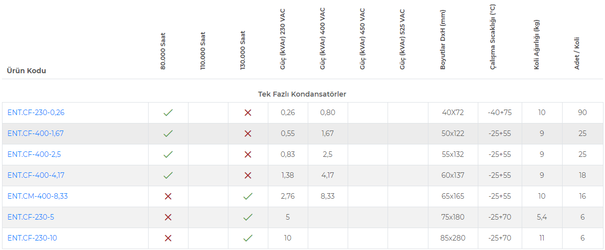Click the Adet / Koli column header
The width and height of the screenshot is (605, 250).
[577, 53]
